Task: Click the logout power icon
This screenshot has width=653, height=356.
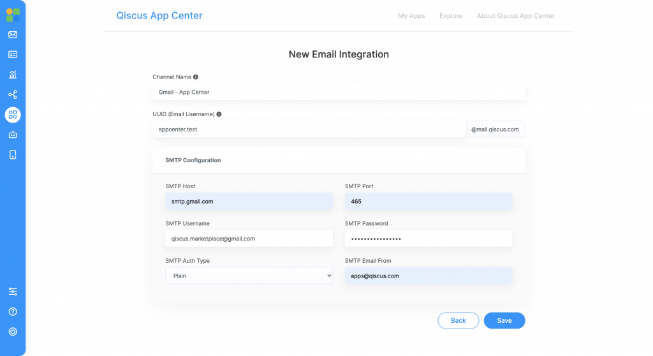Action: (x=13, y=331)
